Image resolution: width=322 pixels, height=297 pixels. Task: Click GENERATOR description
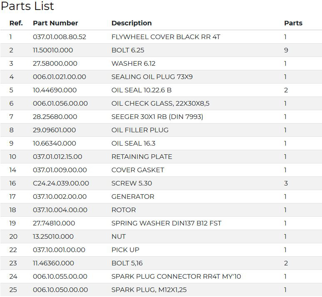[133, 197]
